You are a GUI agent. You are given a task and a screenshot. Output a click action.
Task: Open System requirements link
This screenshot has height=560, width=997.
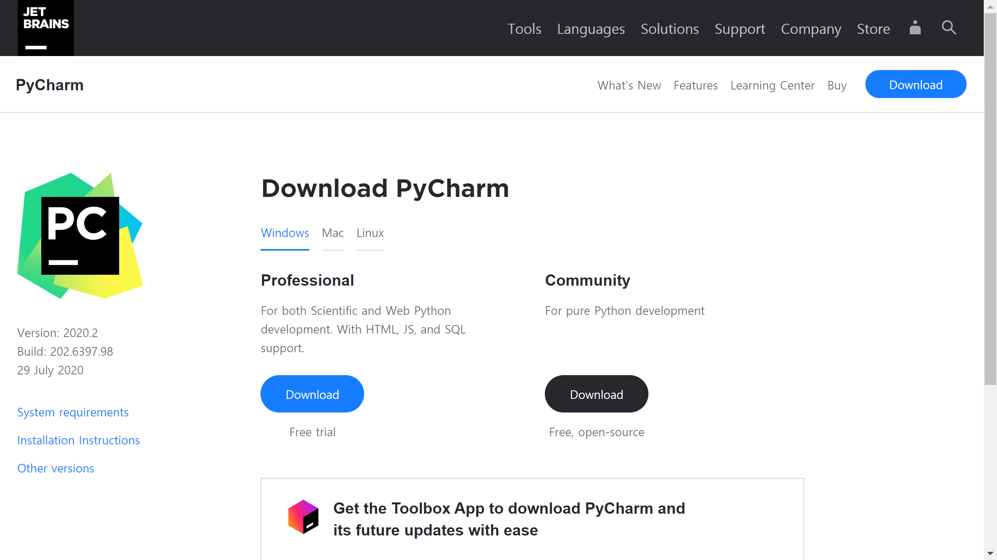[73, 412]
